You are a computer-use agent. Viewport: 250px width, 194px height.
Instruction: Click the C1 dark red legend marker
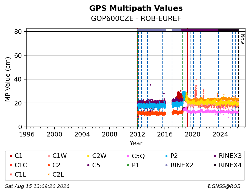point(11,156)
